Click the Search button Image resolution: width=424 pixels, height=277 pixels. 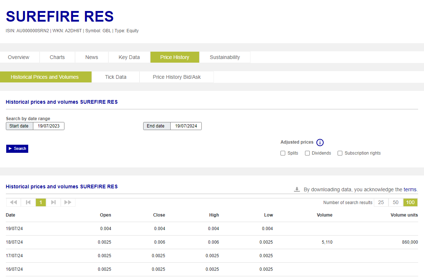click(17, 148)
